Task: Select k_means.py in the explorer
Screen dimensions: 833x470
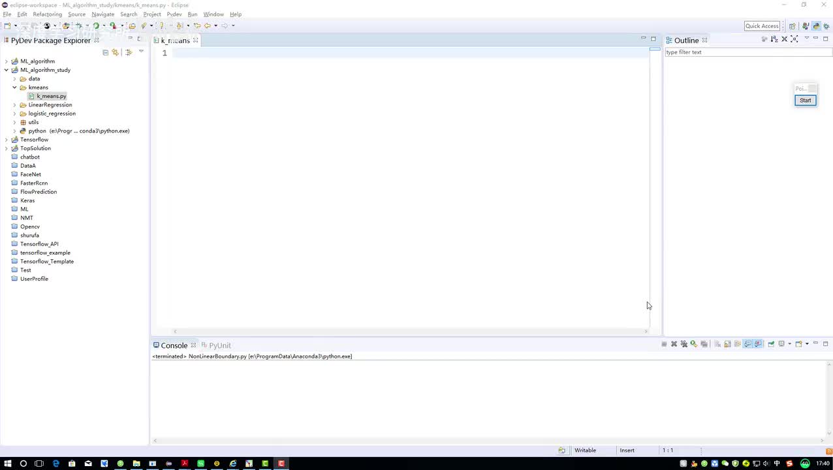Action: point(52,96)
